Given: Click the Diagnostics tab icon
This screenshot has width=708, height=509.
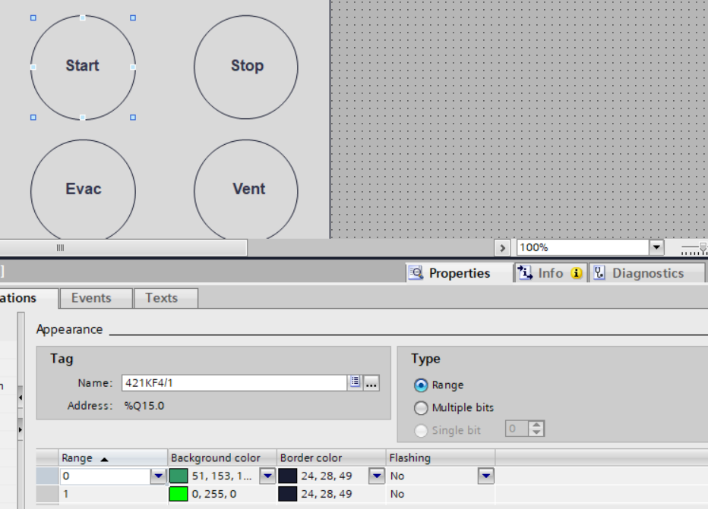Looking at the screenshot, I should 599,273.
